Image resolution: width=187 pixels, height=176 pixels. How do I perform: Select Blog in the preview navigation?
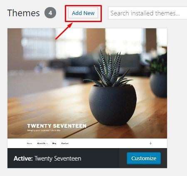coord(54,144)
